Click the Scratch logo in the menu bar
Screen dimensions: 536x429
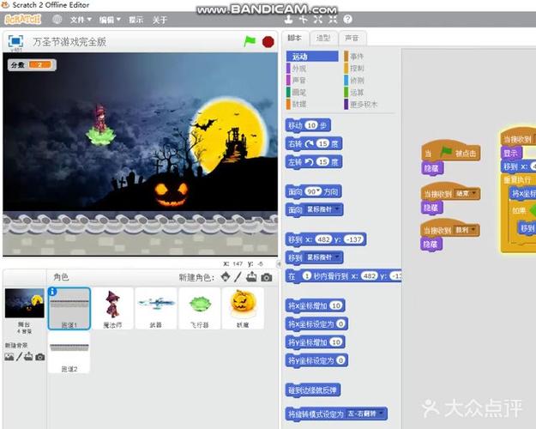tap(22, 19)
